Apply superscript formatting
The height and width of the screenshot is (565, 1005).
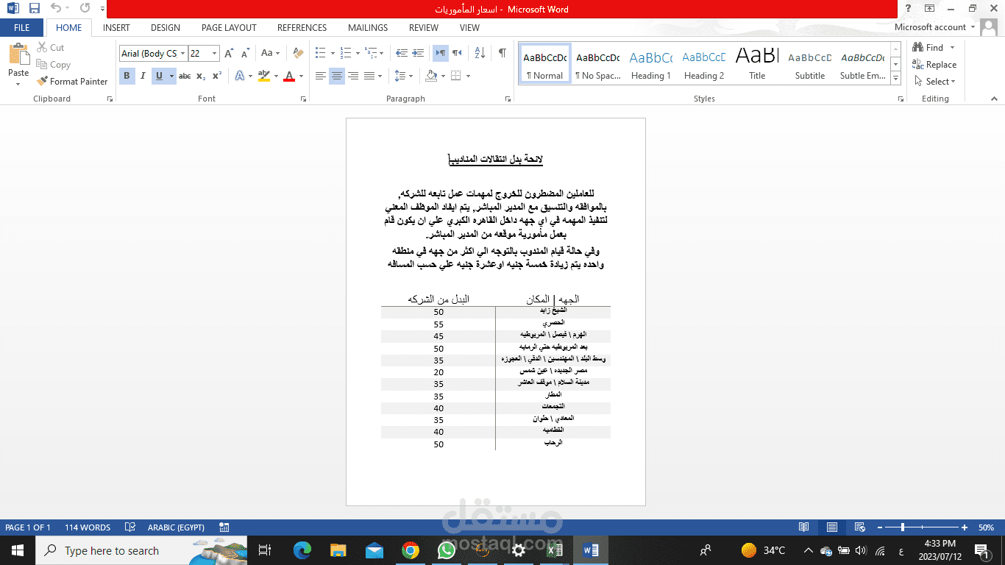tap(217, 76)
